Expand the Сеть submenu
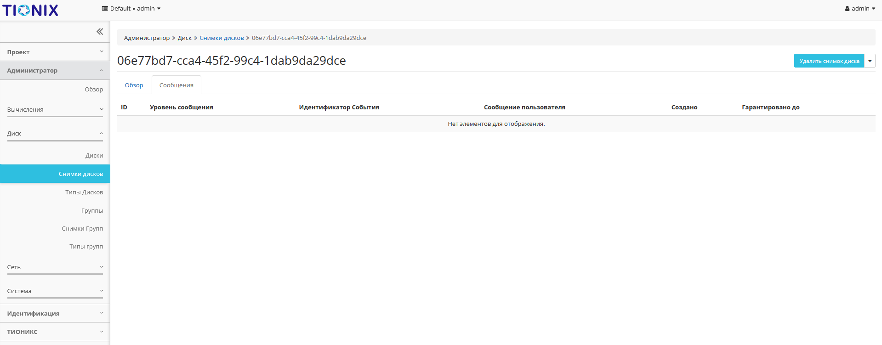 pos(55,267)
